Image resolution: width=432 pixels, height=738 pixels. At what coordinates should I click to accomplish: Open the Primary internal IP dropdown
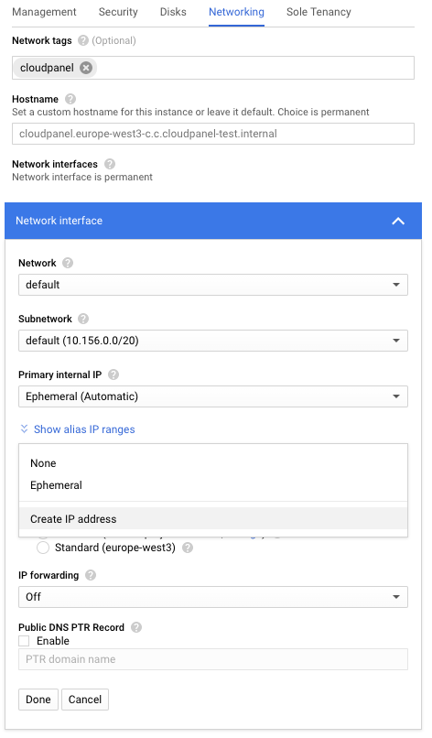pos(213,396)
